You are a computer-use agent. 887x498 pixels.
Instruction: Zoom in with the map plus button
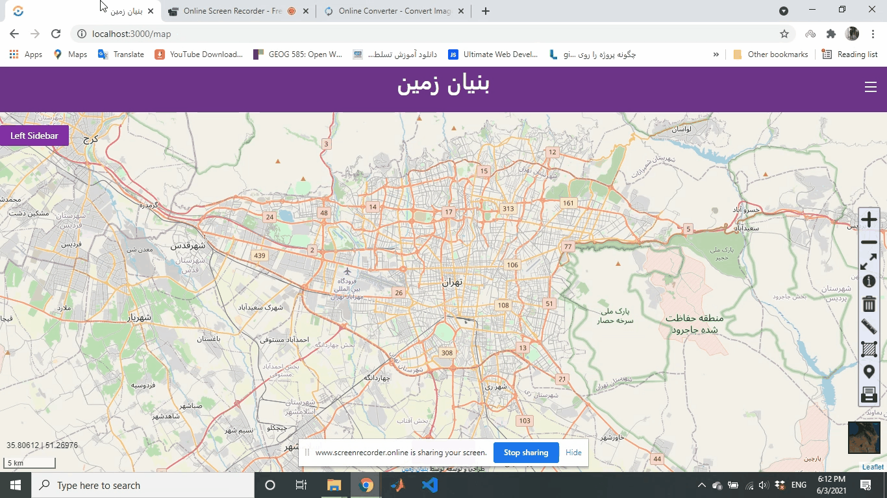[869, 219]
